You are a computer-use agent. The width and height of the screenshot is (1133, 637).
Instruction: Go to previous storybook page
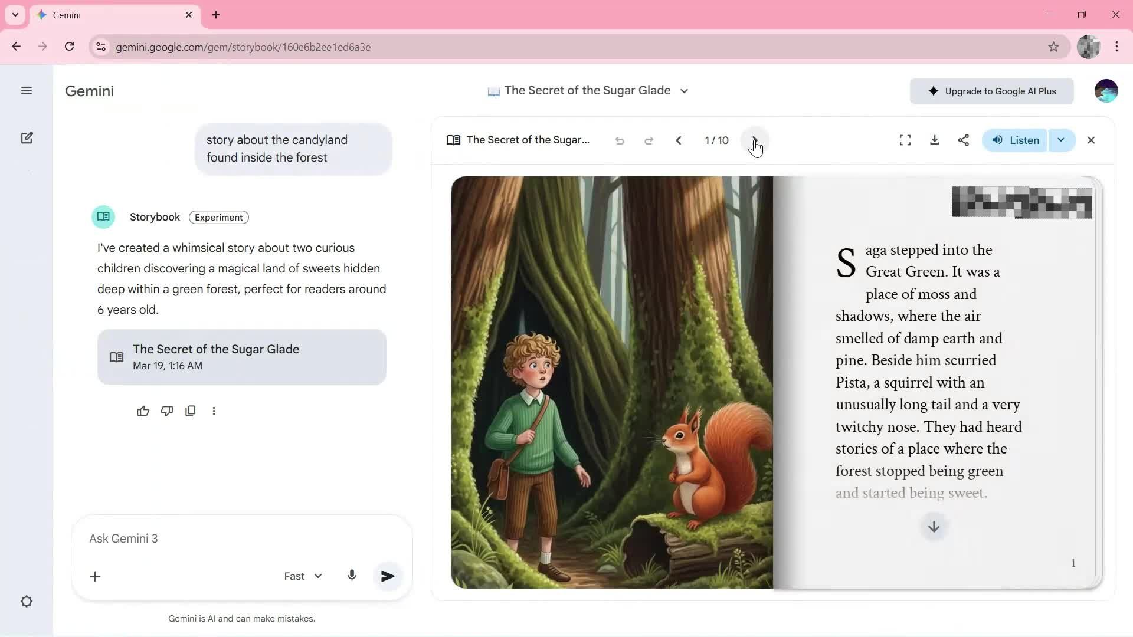[678, 140]
